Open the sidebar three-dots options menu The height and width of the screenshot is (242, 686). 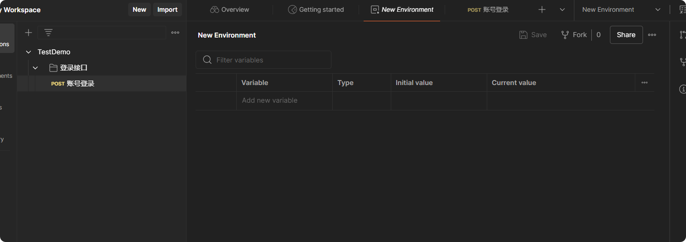point(175,33)
